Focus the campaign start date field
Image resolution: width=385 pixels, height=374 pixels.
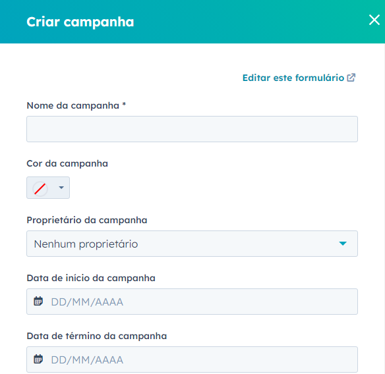point(192,302)
